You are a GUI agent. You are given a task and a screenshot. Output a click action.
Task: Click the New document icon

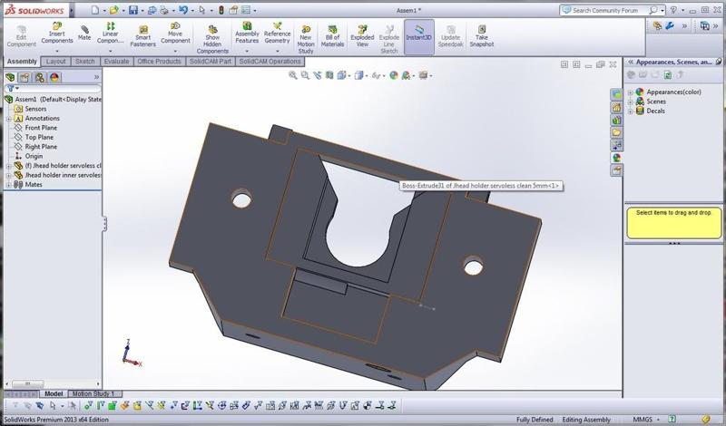(x=95, y=10)
